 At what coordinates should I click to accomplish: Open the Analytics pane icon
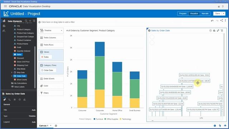4,31
